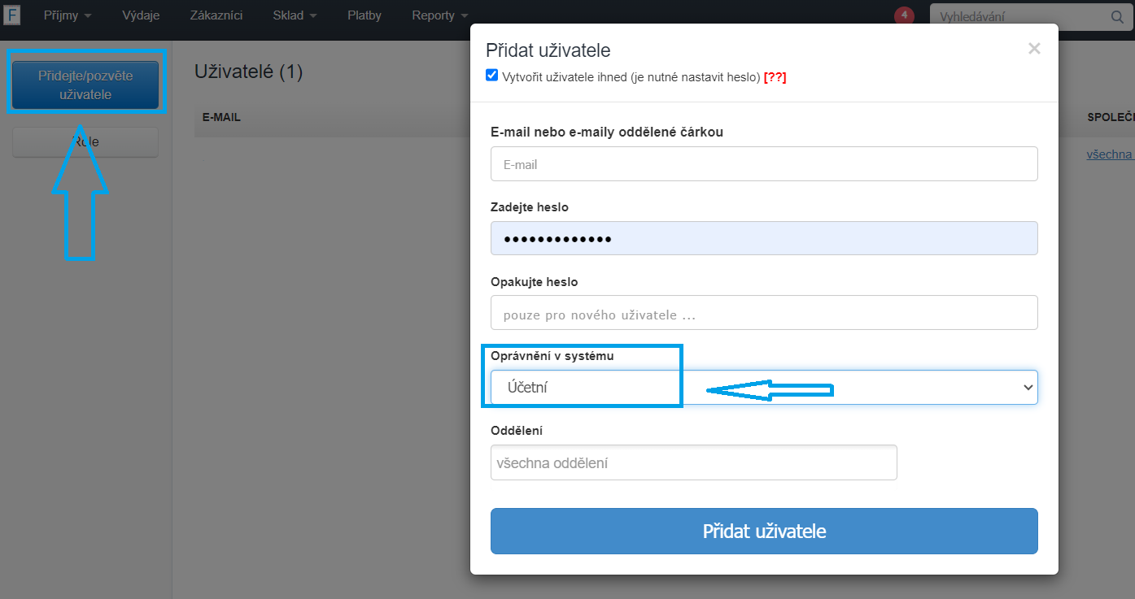Click the Opakujte heslo field
The width and height of the screenshot is (1135, 599).
click(x=764, y=313)
